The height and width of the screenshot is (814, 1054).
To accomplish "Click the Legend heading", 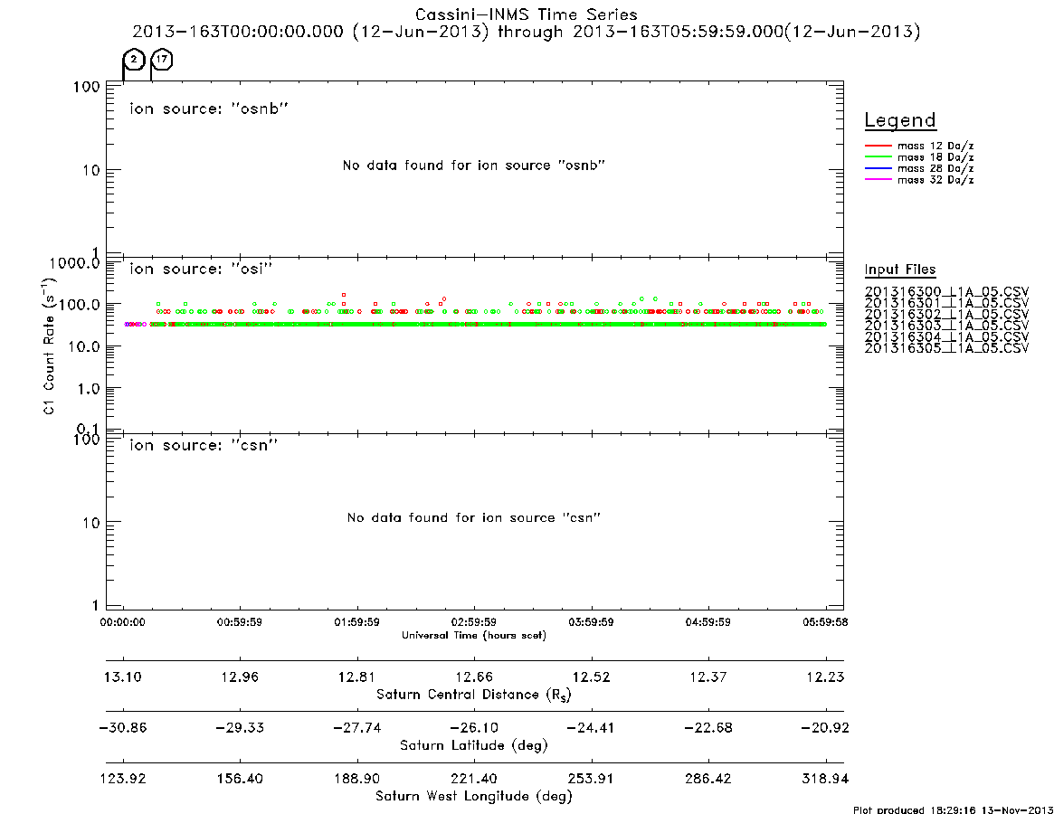I will 900,120.
